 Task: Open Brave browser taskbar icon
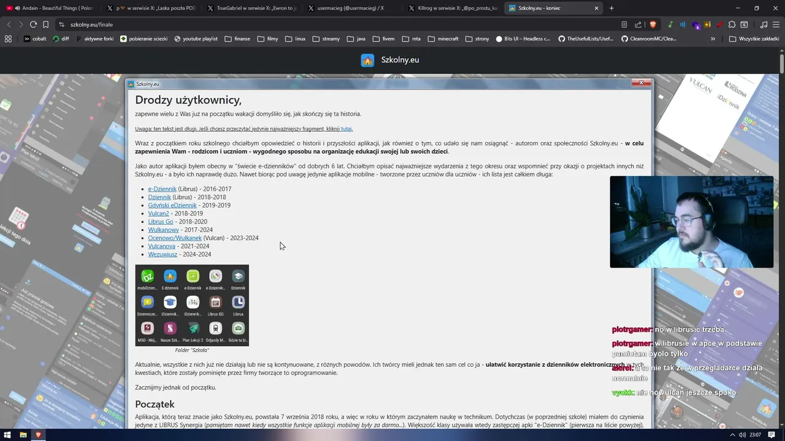pos(38,435)
